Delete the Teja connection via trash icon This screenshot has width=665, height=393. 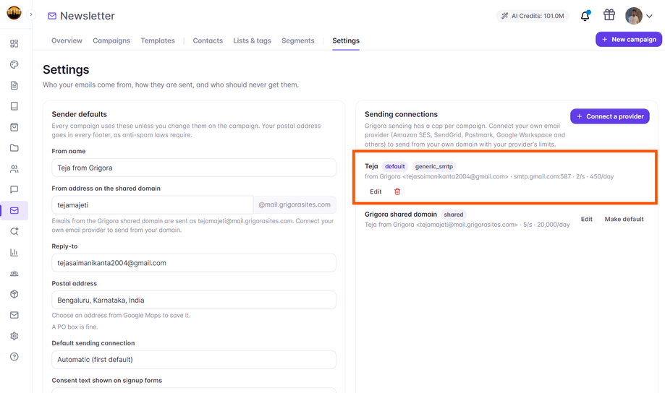tap(397, 191)
